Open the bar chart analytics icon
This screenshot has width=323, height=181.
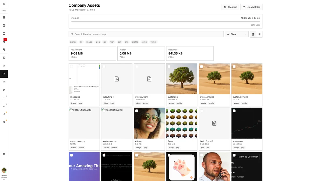3,106
